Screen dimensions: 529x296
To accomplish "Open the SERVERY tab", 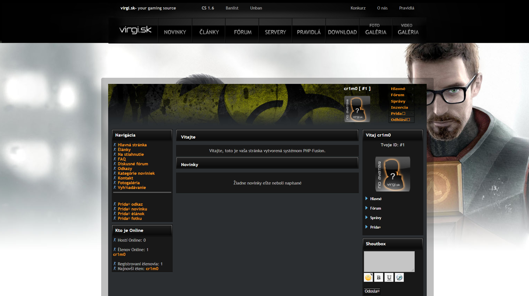I will (x=276, y=31).
